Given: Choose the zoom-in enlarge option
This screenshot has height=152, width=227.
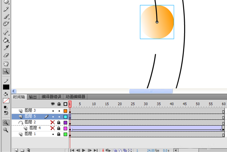Looking at the screenshot, I should point(6,123).
